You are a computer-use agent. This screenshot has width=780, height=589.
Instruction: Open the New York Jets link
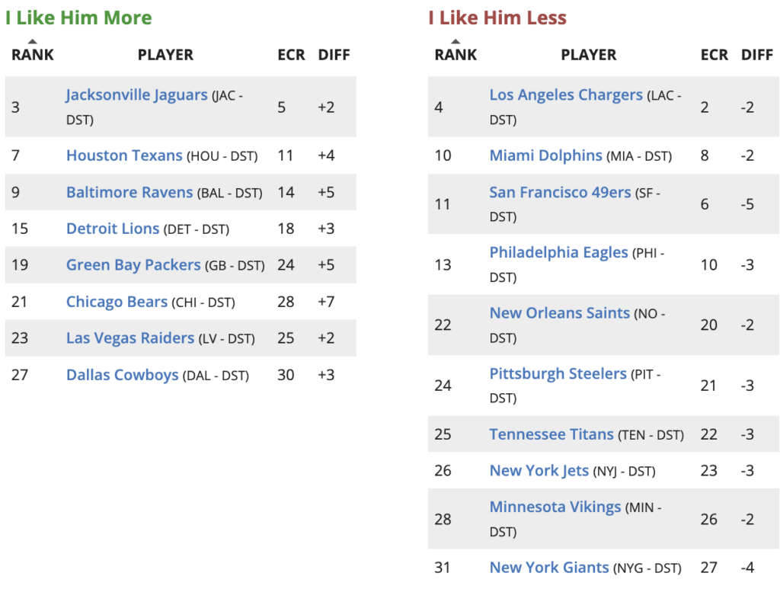(539, 470)
